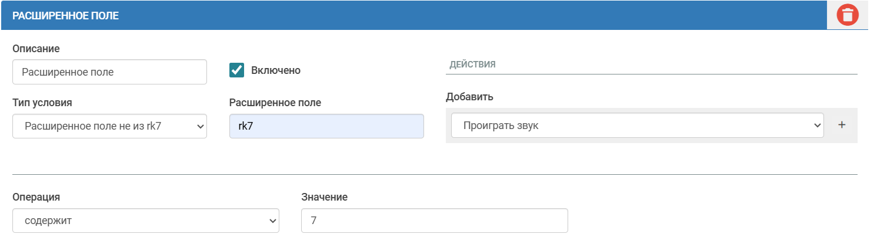Click the red trash delete icon
The width and height of the screenshot is (874, 244).
click(847, 15)
